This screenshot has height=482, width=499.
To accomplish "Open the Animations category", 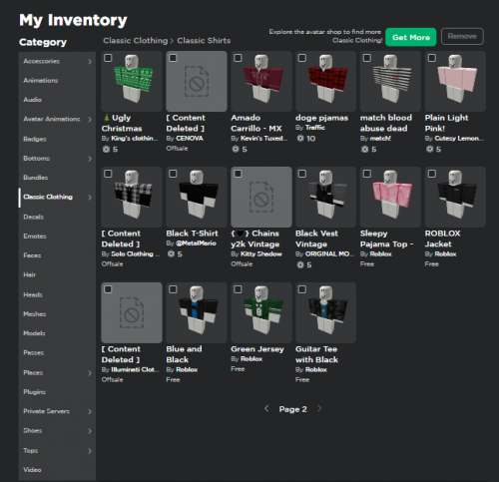I will coord(57,81).
